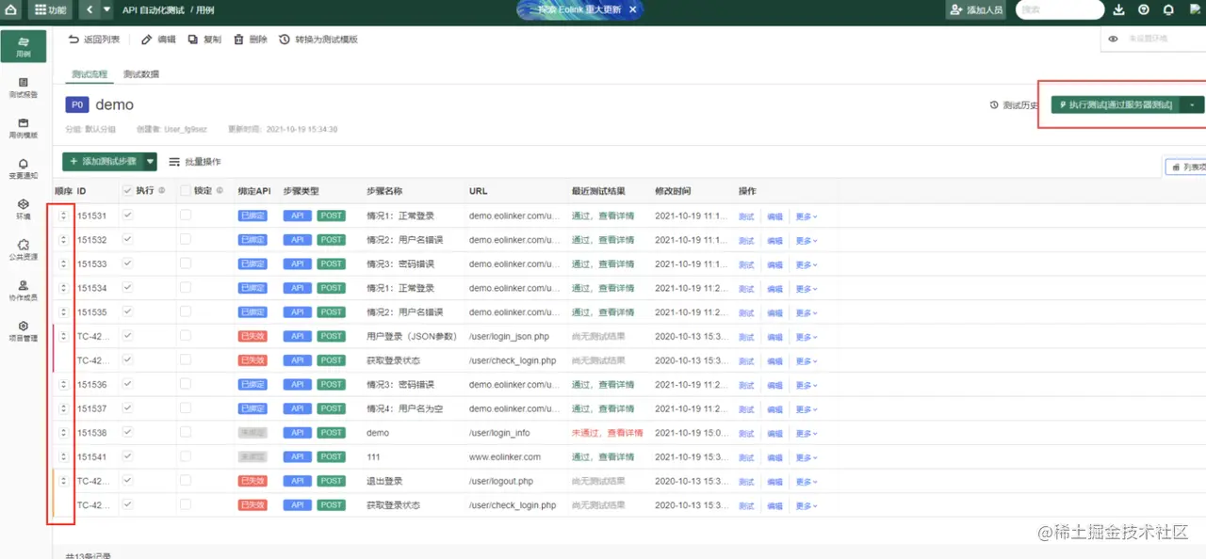The width and height of the screenshot is (1206, 559).
Task: Switch to the 测试数据 tab
Action: [141, 74]
